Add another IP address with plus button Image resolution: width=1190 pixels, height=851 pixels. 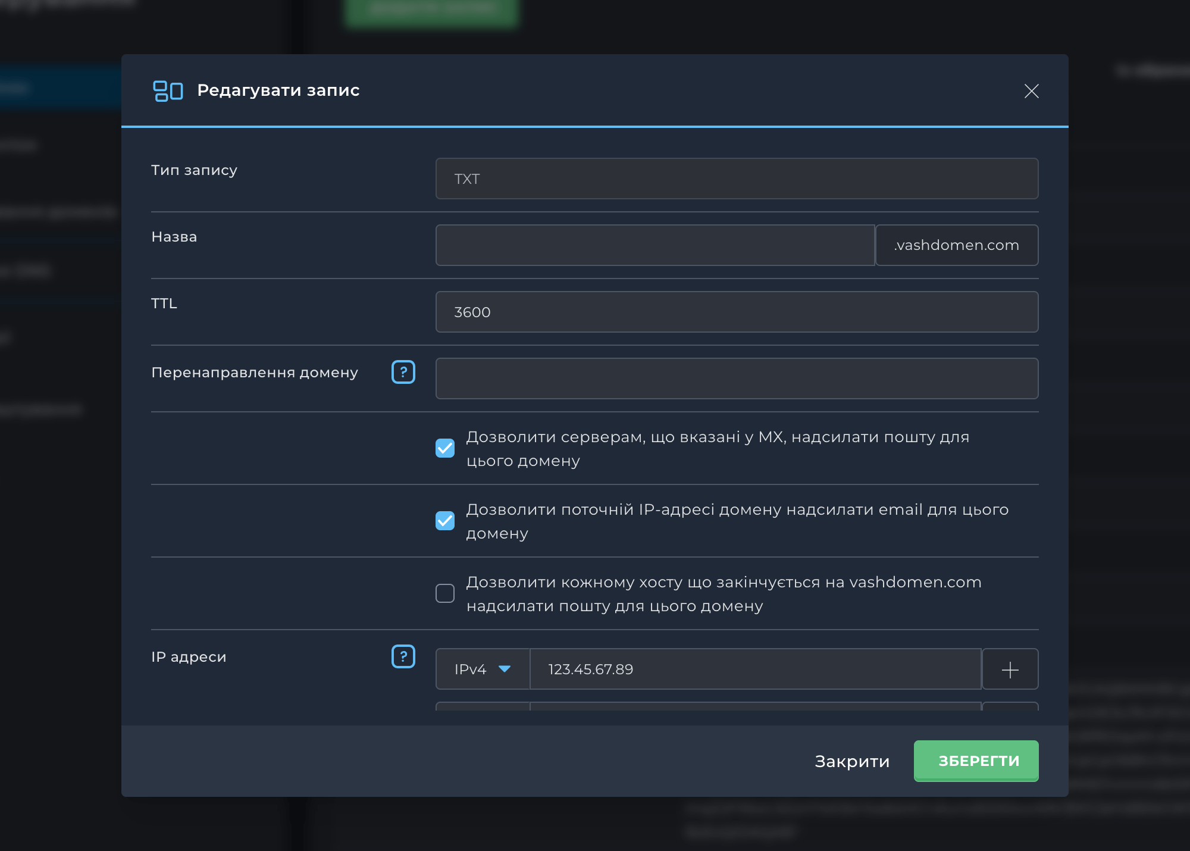[x=1010, y=669]
